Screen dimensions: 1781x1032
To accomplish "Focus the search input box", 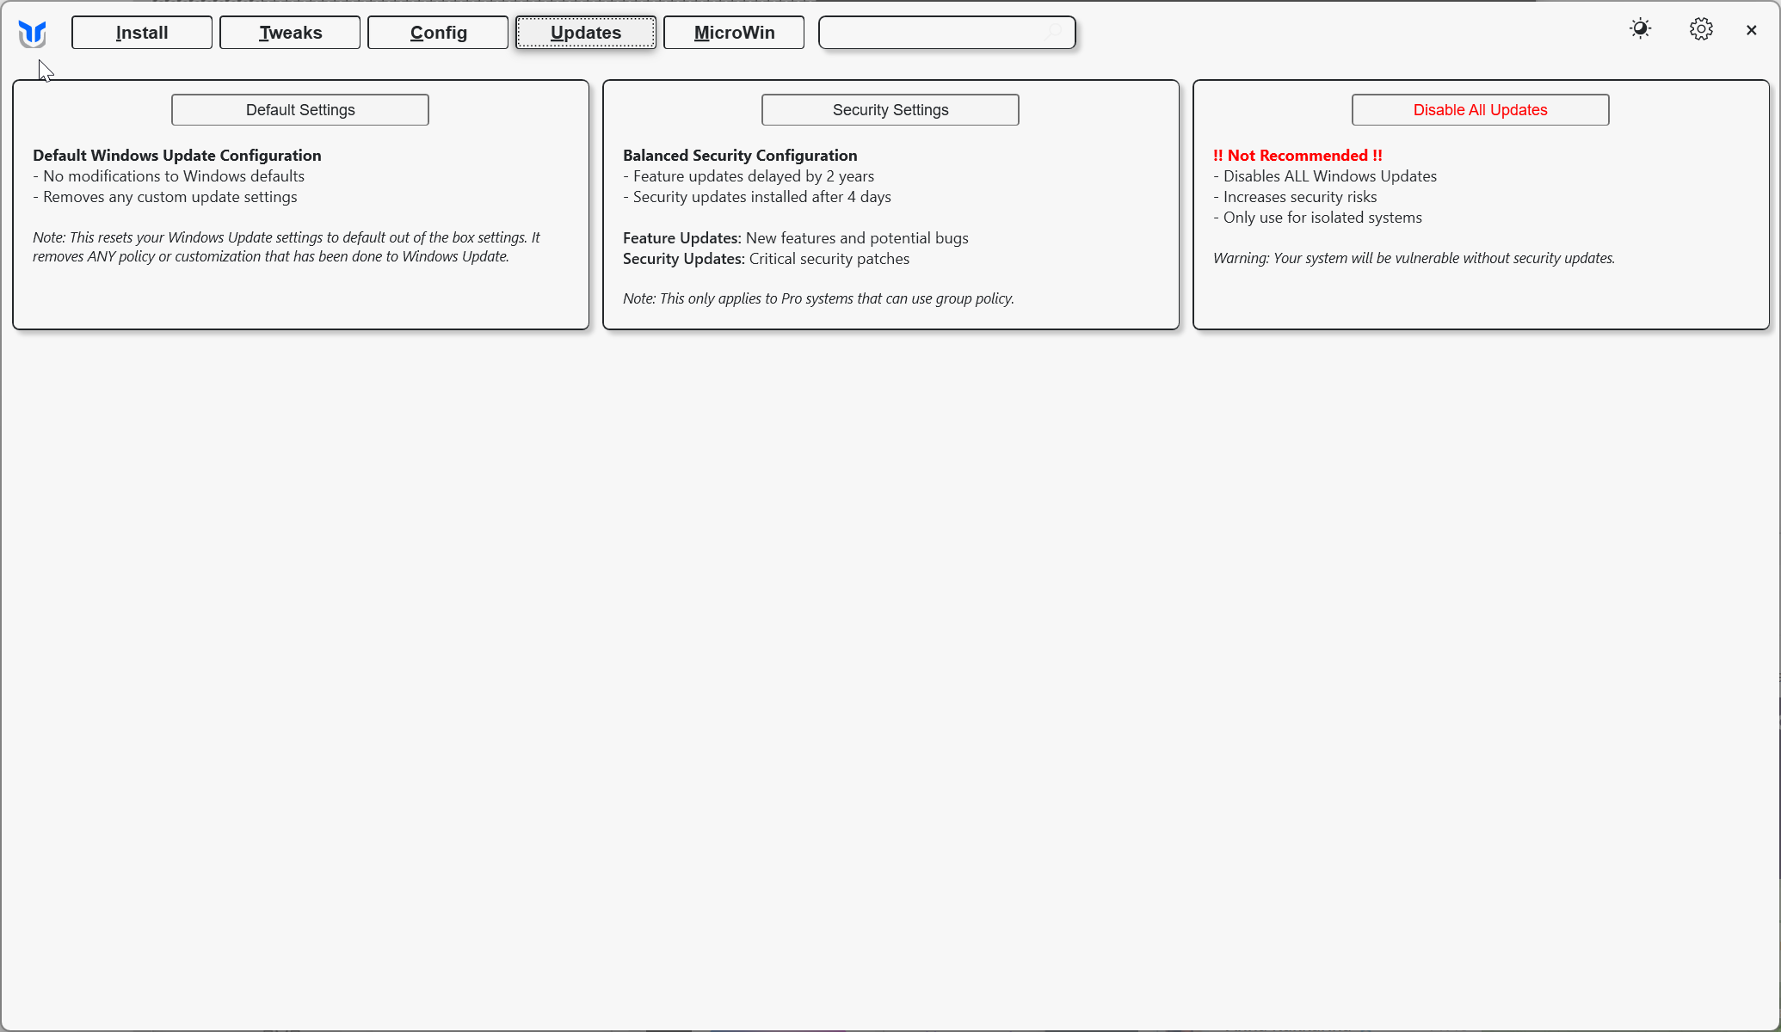I will (929, 33).
